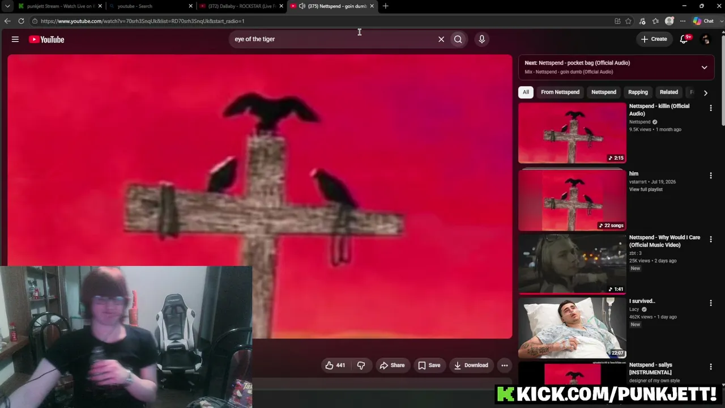The height and width of the screenshot is (408, 725).
Task: Open Copilot Chat in the browser
Action: [x=703, y=21]
